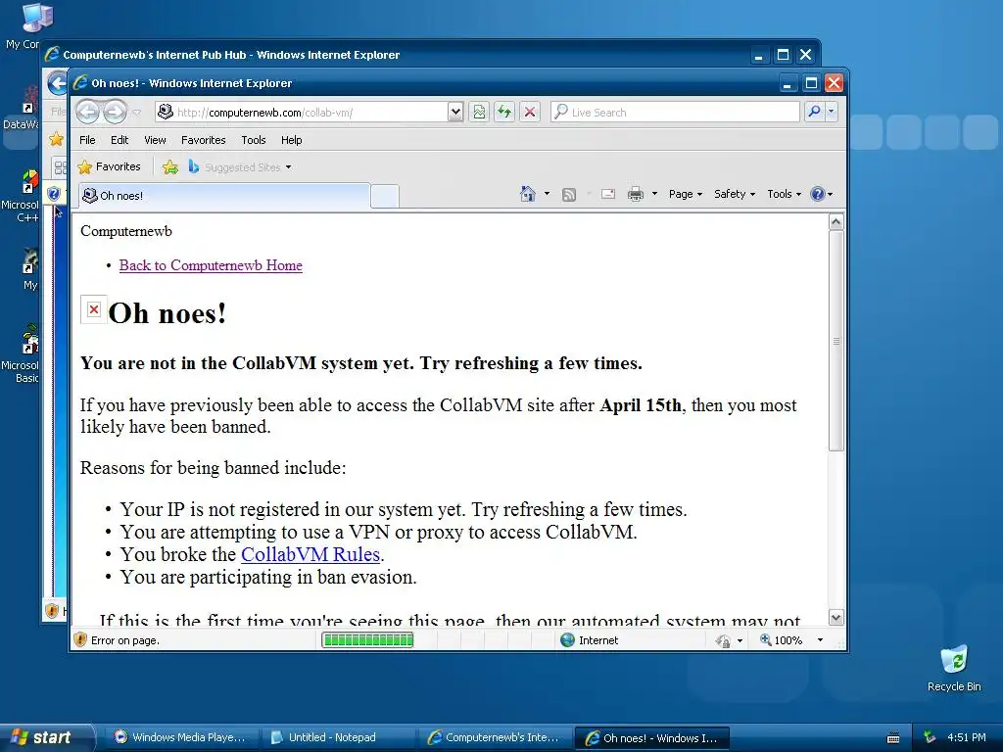Click the Back navigation arrow in Oh noes! window
Image resolution: width=1003 pixels, height=752 pixels.
[x=87, y=112]
